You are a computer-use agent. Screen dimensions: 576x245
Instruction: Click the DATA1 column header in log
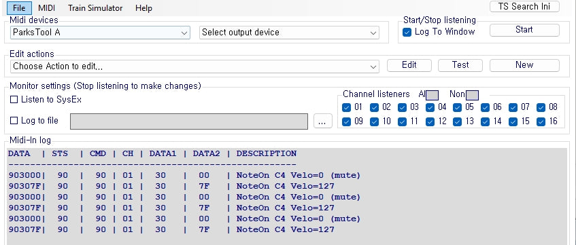coord(163,153)
